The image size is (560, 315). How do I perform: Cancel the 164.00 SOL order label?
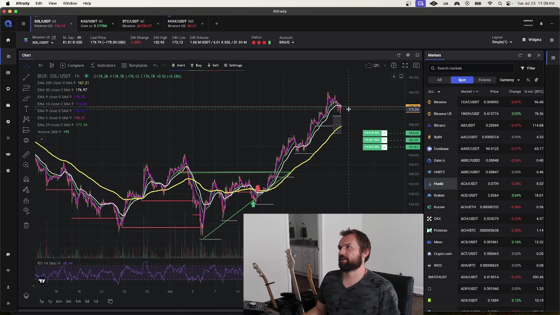pos(385,133)
